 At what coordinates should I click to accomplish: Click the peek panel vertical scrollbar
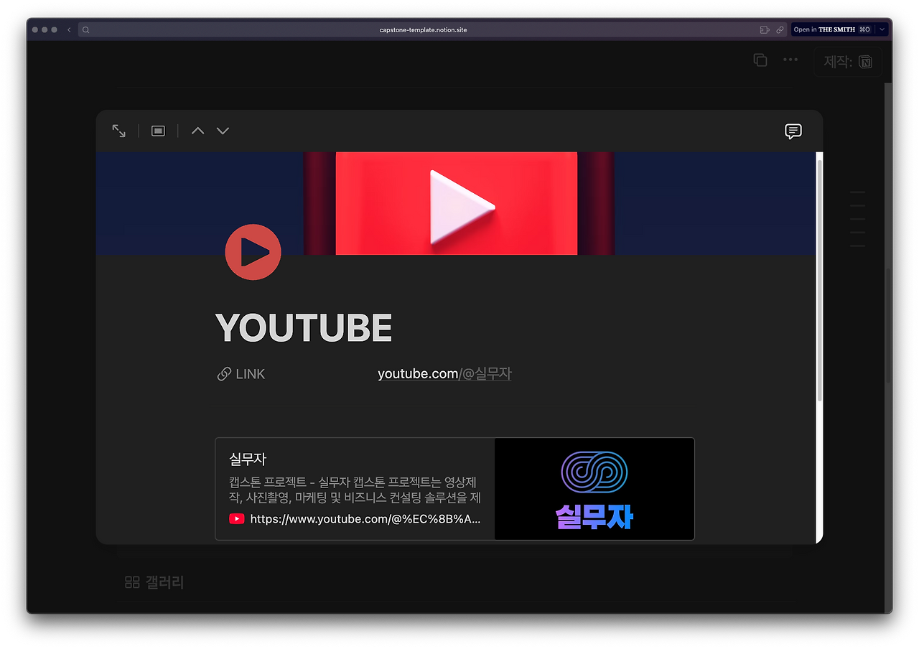820,280
